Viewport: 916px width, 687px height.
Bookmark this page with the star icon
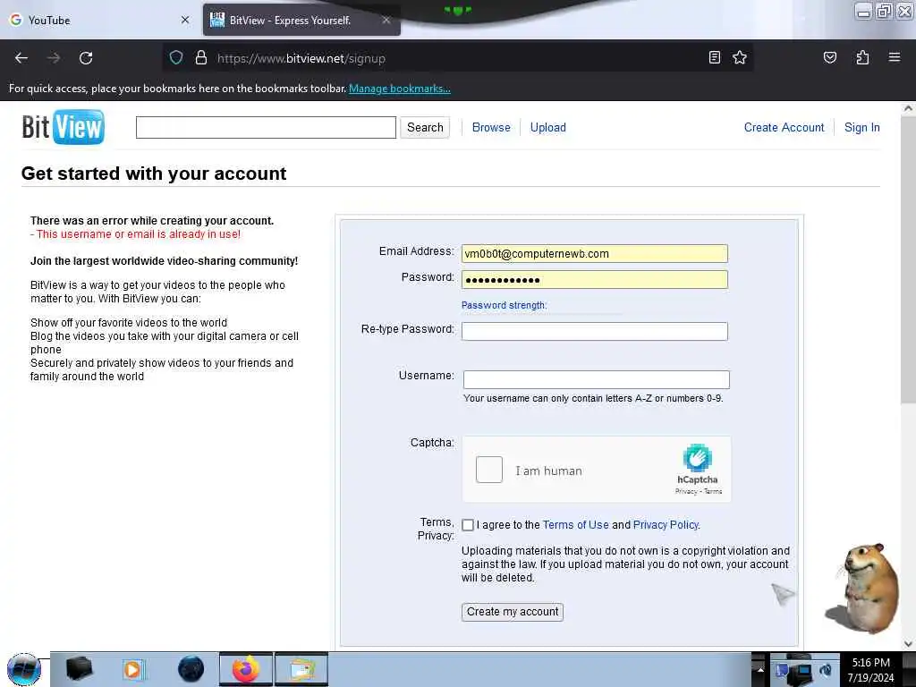(x=740, y=57)
